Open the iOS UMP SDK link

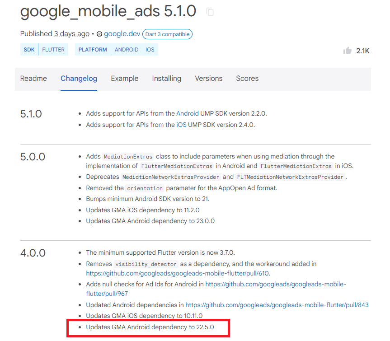181,125
